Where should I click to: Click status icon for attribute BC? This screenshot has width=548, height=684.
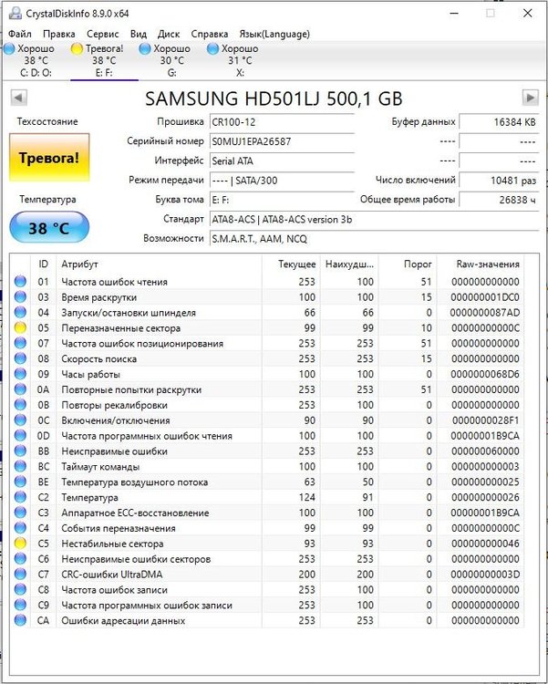[x=20, y=466]
